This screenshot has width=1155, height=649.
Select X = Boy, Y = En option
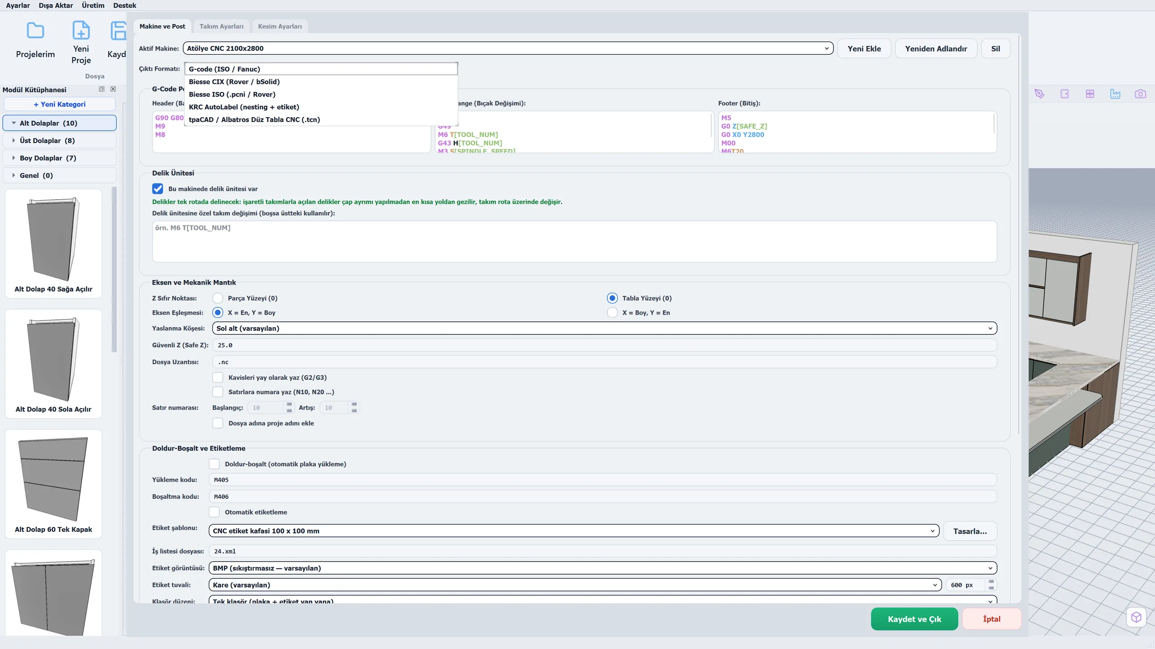point(612,312)
